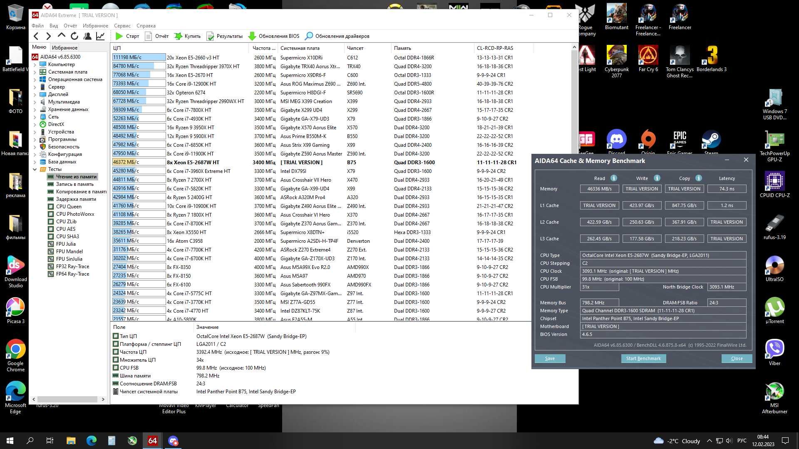Viewport: 799px width, 449px height.
Task: Open the Корзина recycle bin icon
Action: click(15, 17)
